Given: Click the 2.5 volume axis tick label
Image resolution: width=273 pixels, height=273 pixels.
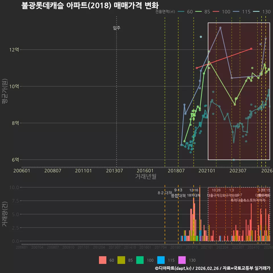Looking at the screenshot, I should 15,228.
